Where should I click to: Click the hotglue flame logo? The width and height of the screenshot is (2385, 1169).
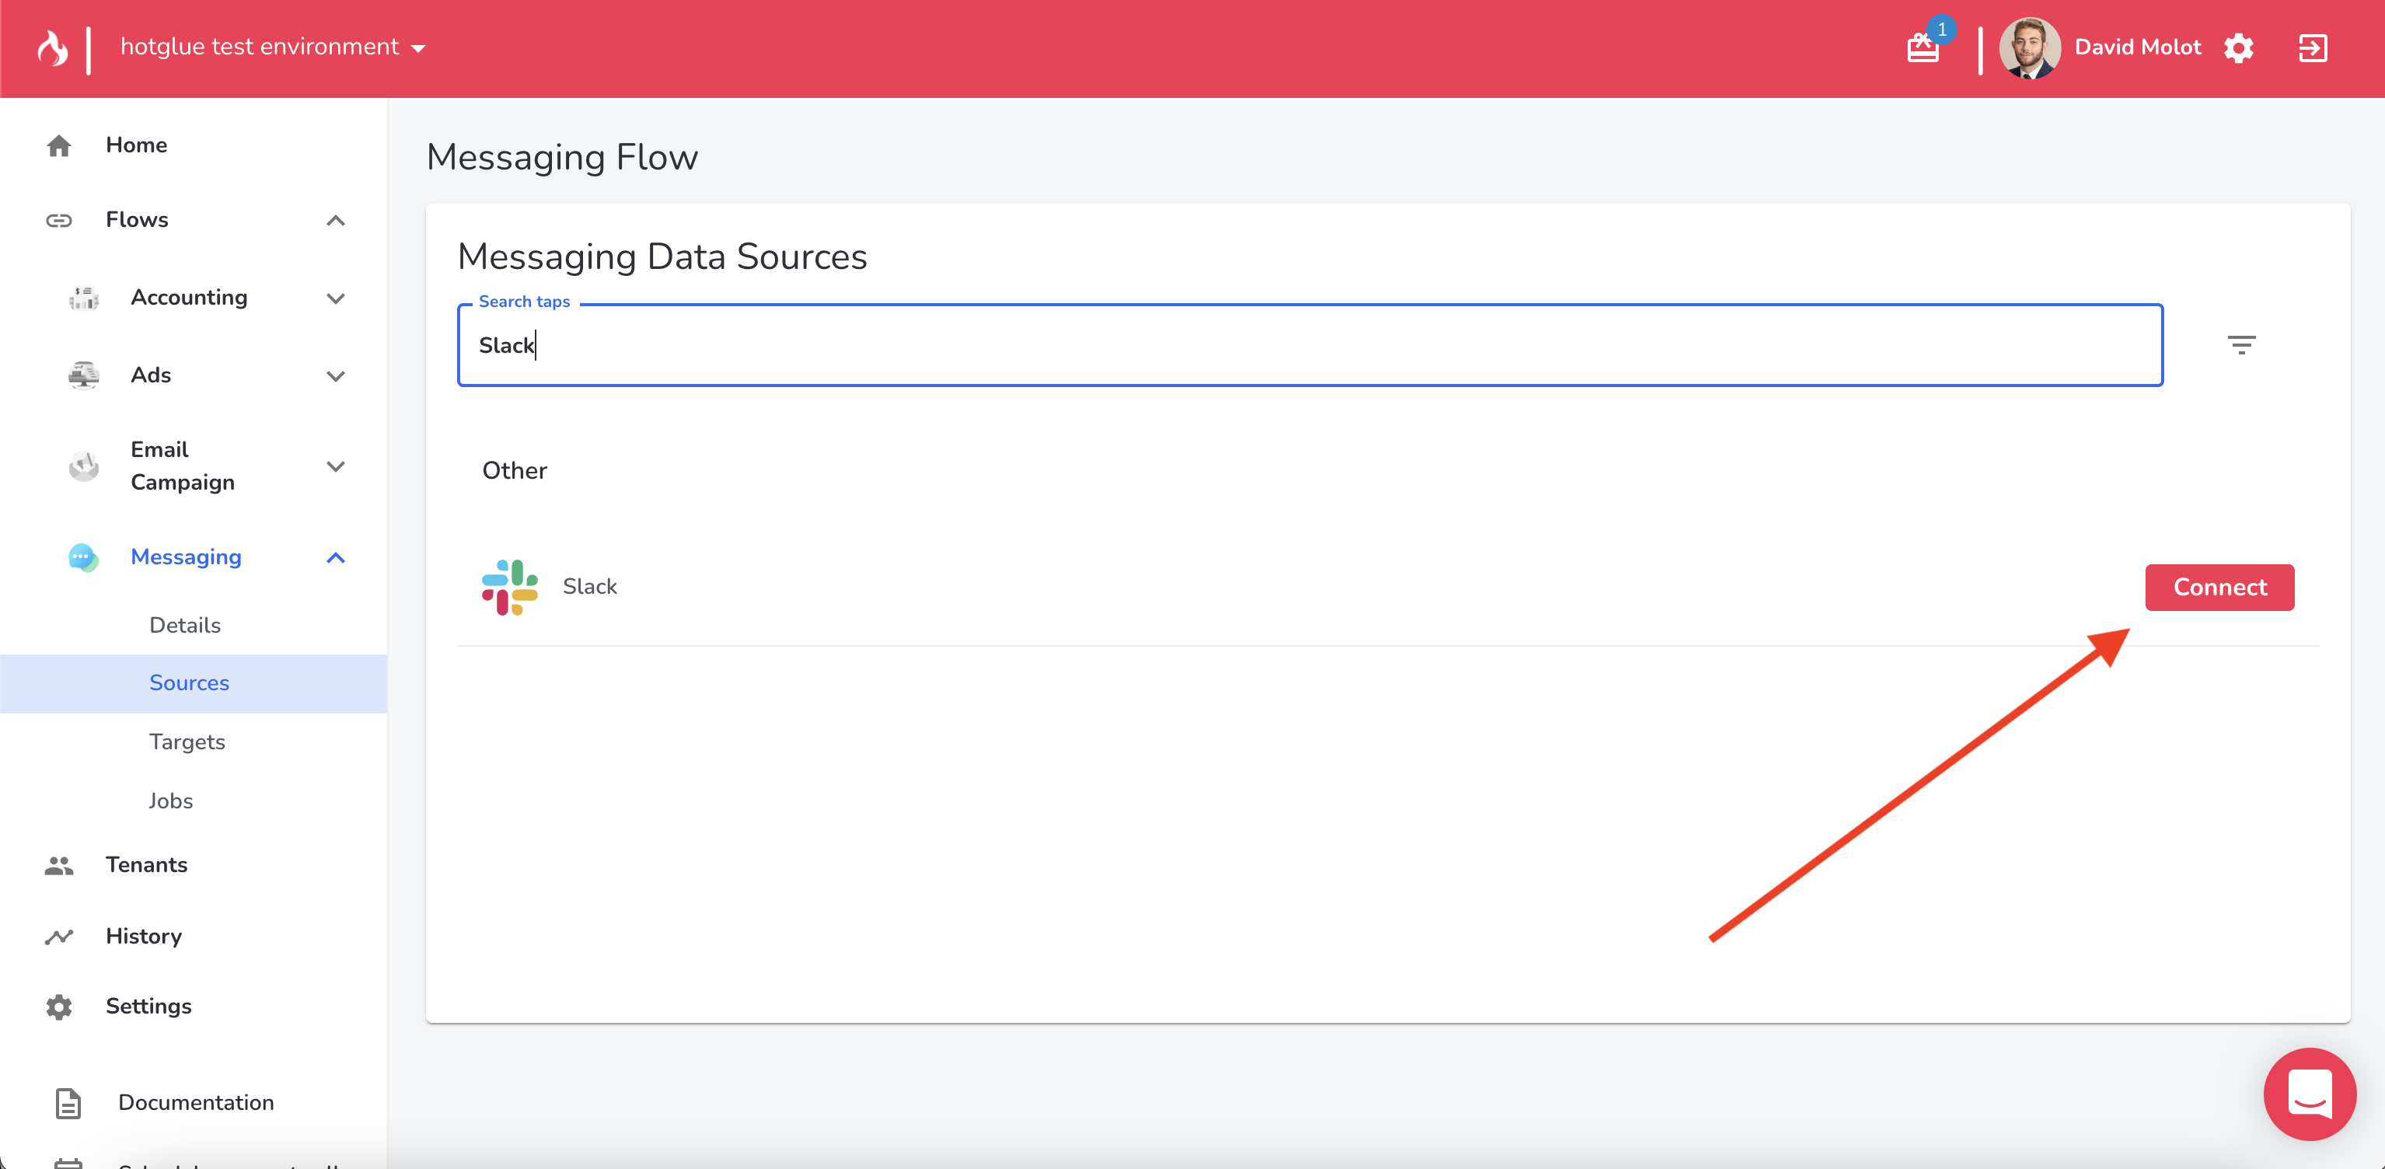coord(53,48)
